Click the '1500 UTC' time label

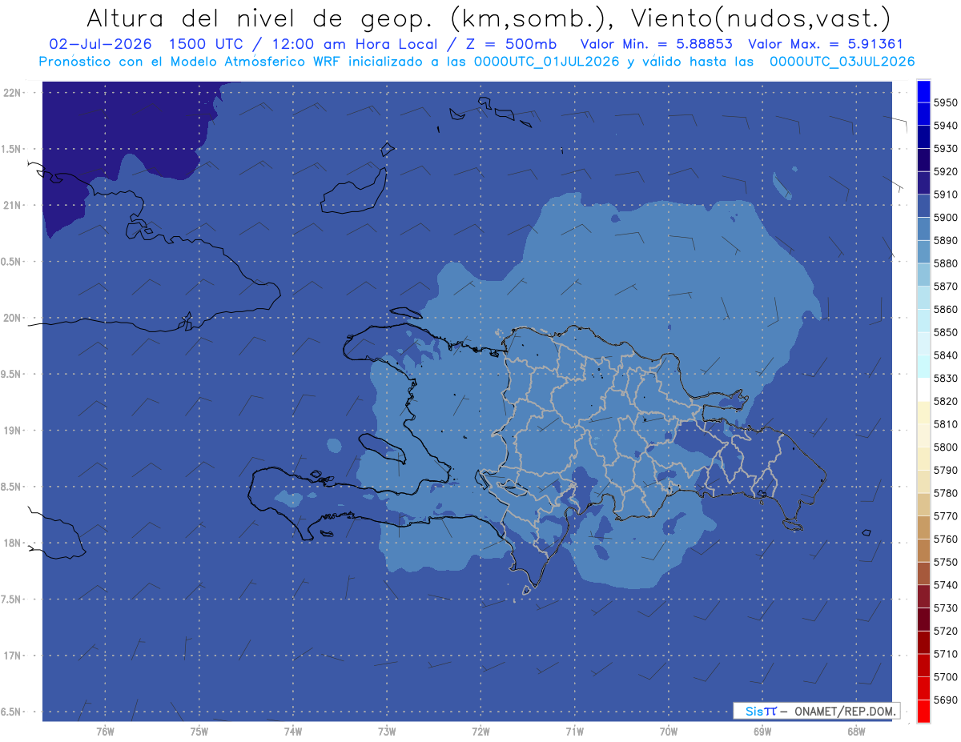[x=205, y=44]
